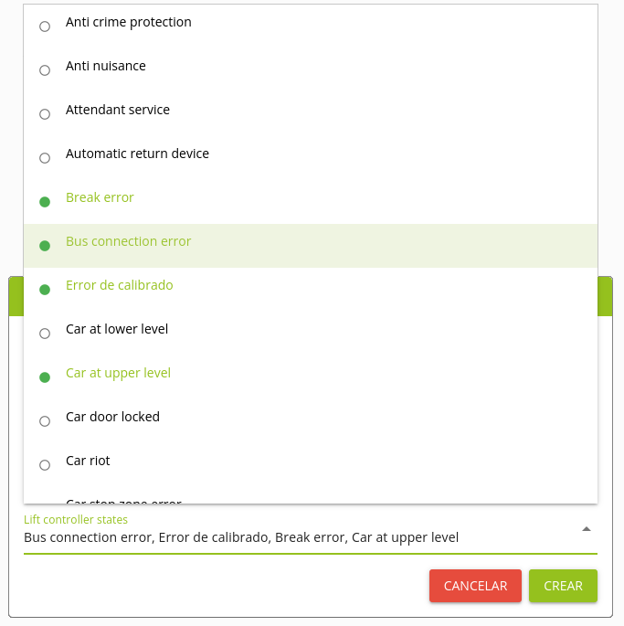Choose Car riot from the list
Image resolution: width=624 pixels, height=626 pixels.
coord(88,461)
